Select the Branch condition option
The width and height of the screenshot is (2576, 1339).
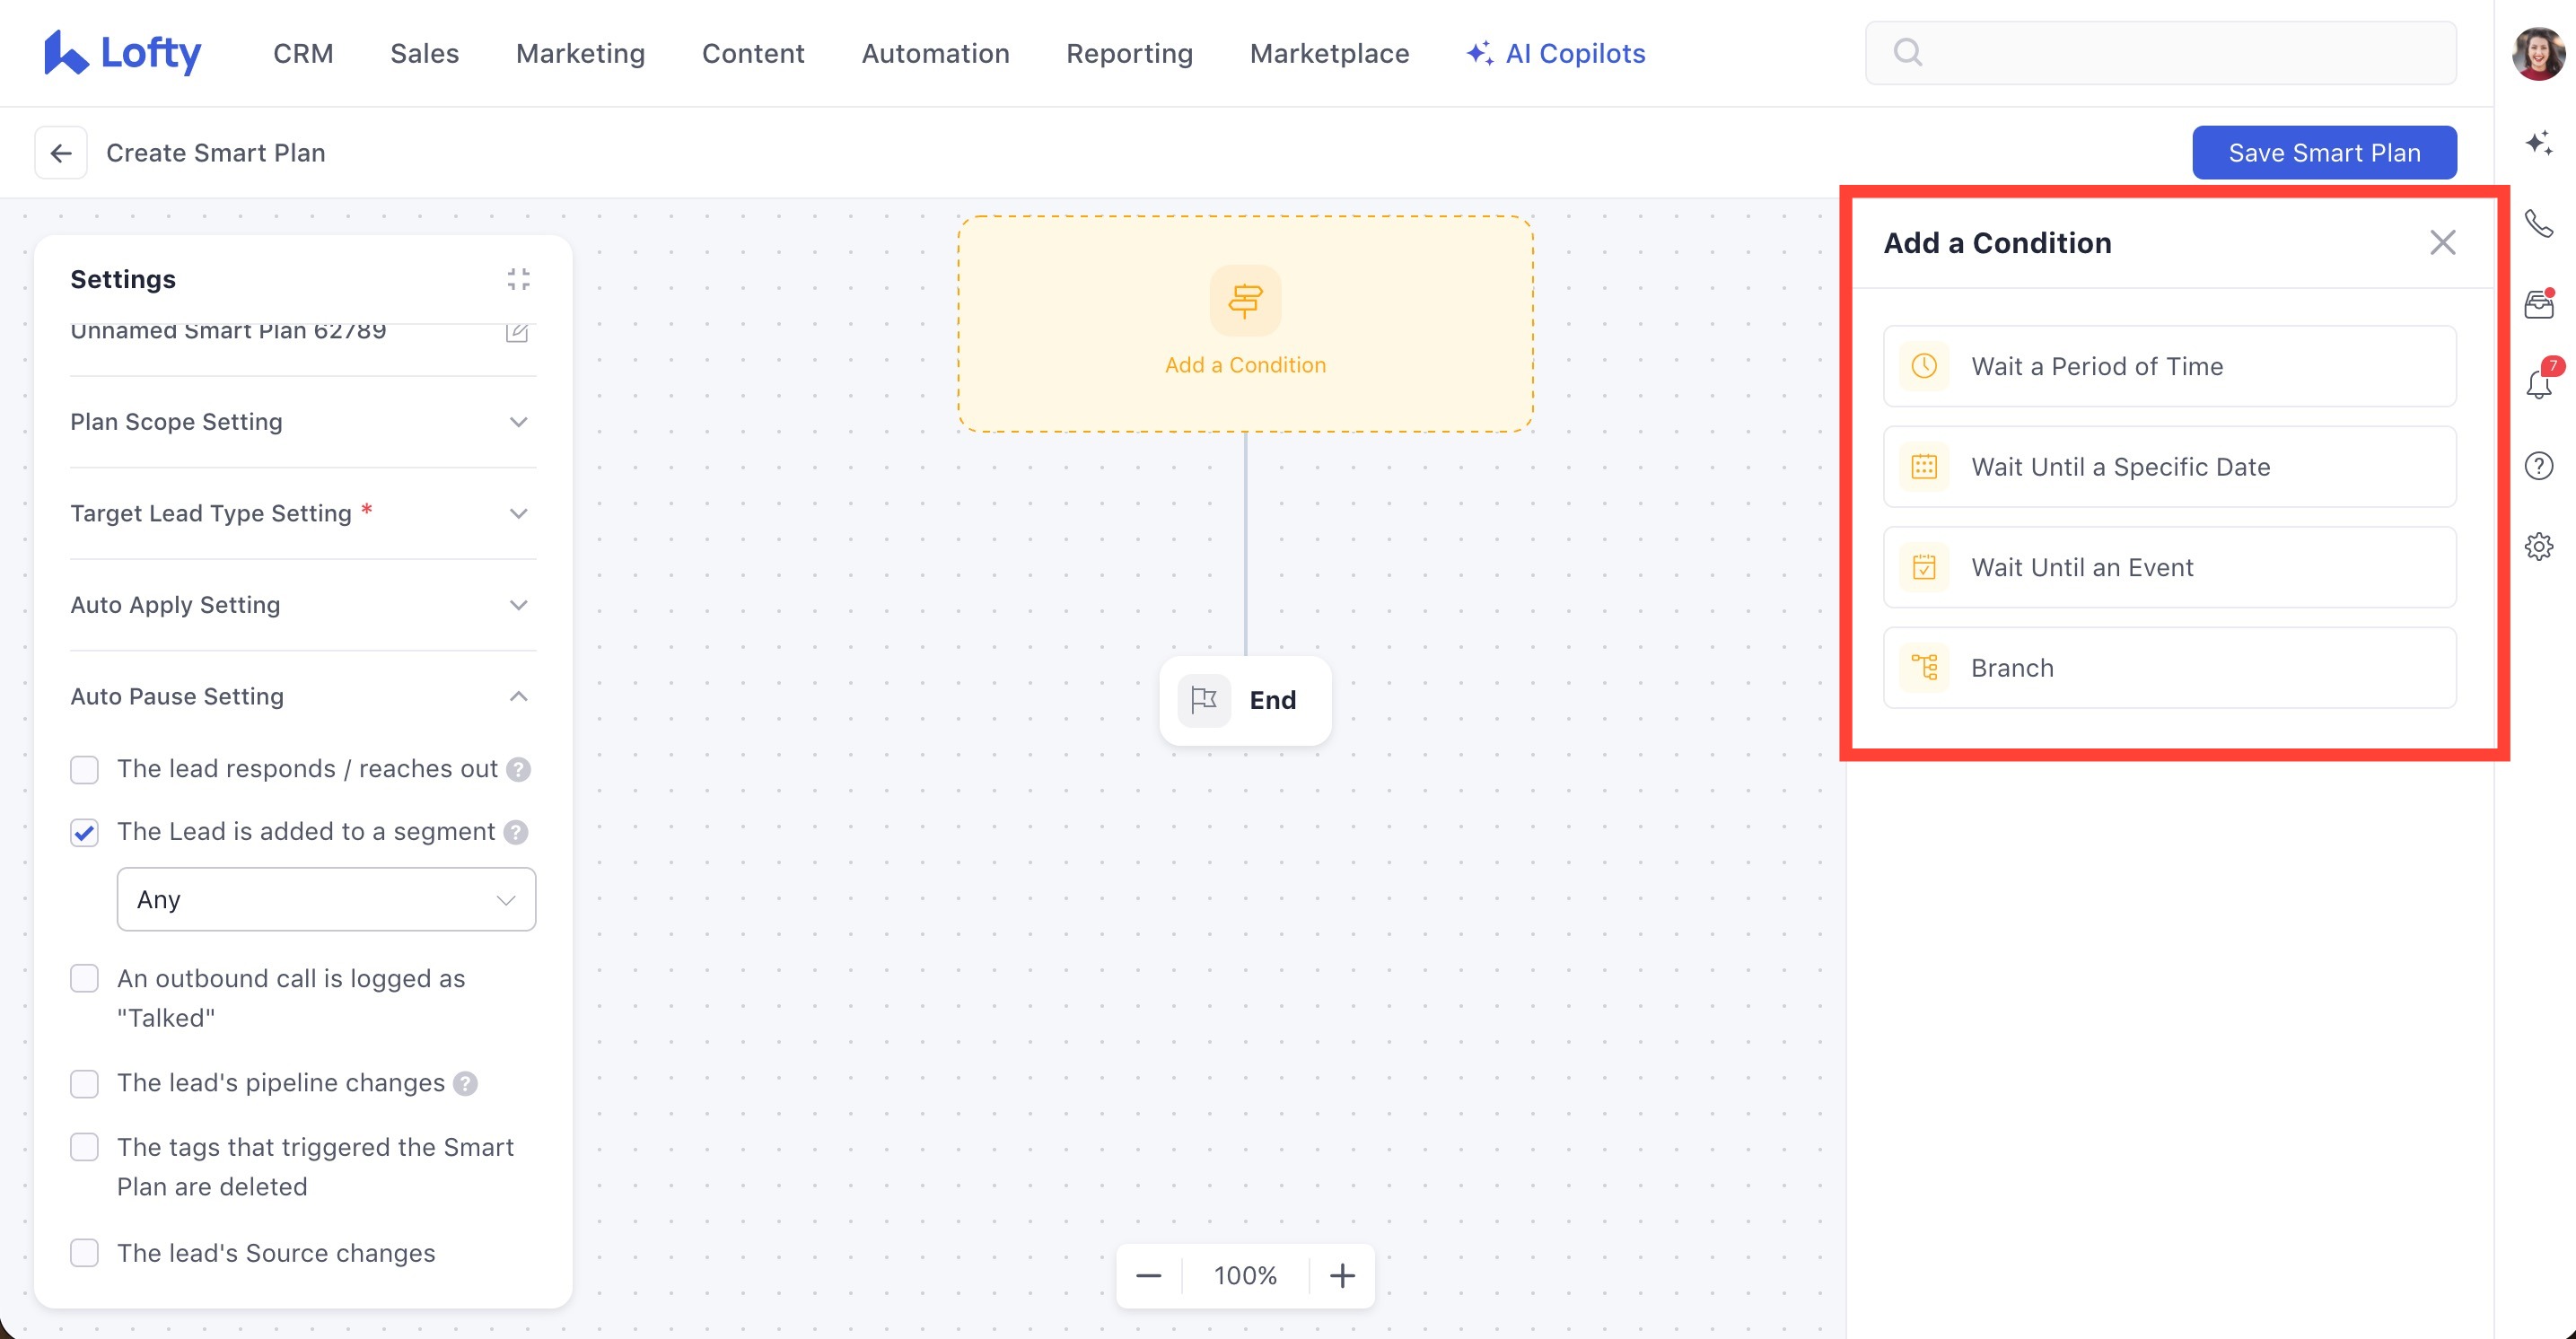click(x=2169, y=668)
